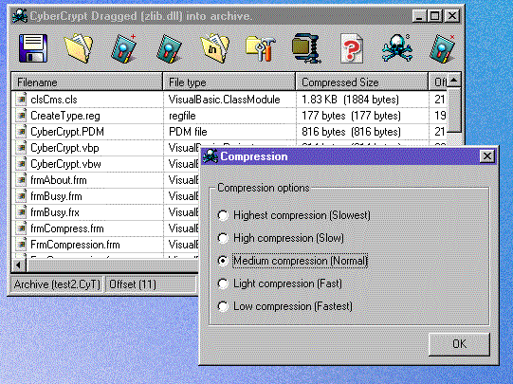This screenshot has height=384, width=513.
Task: Click file icon beside CyberCrypt.vbp
Action: [x=21, y=148]
